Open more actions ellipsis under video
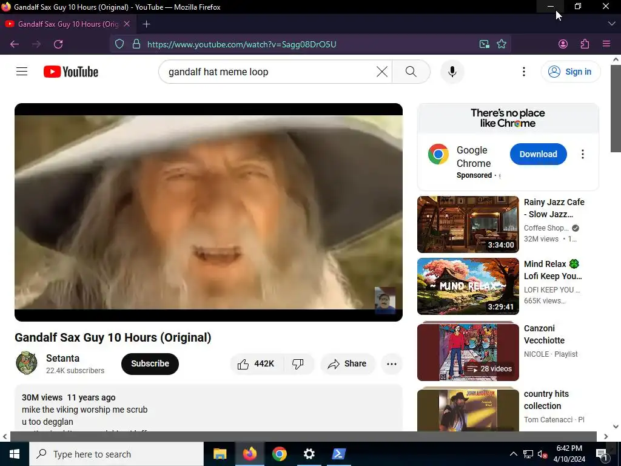The width and height of the screenshot is (621, 466). click(392, 364)
